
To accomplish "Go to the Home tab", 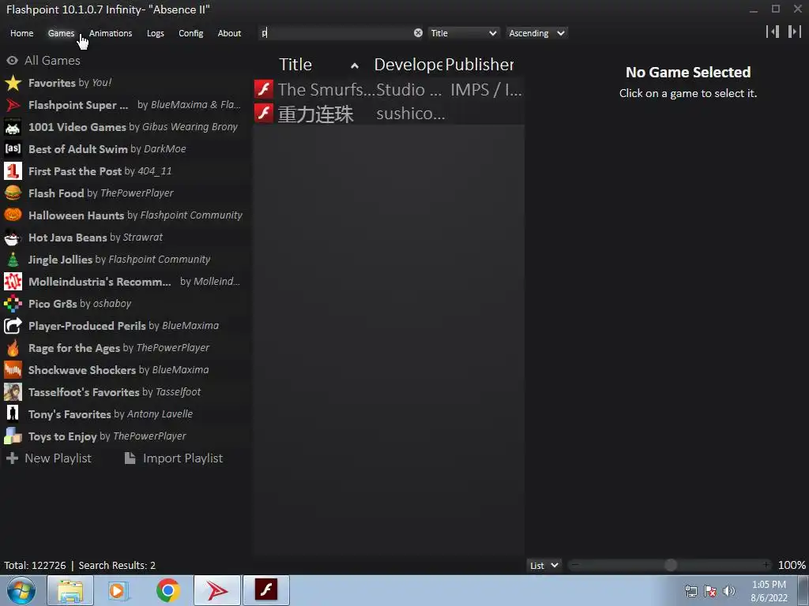I will [x=21, y=33].
